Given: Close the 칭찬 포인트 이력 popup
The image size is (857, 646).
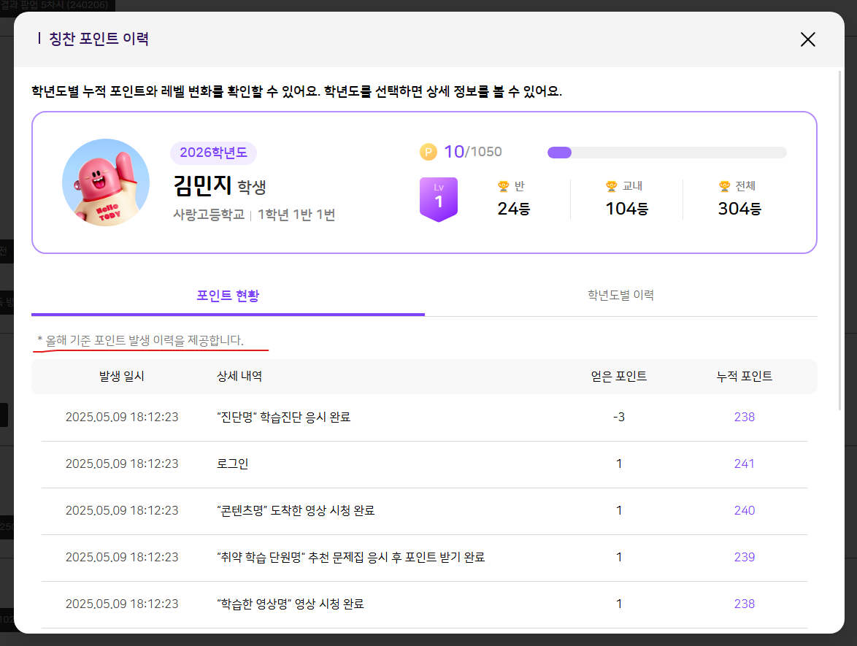Looking at the screenshot, I should tap(807, 39).
